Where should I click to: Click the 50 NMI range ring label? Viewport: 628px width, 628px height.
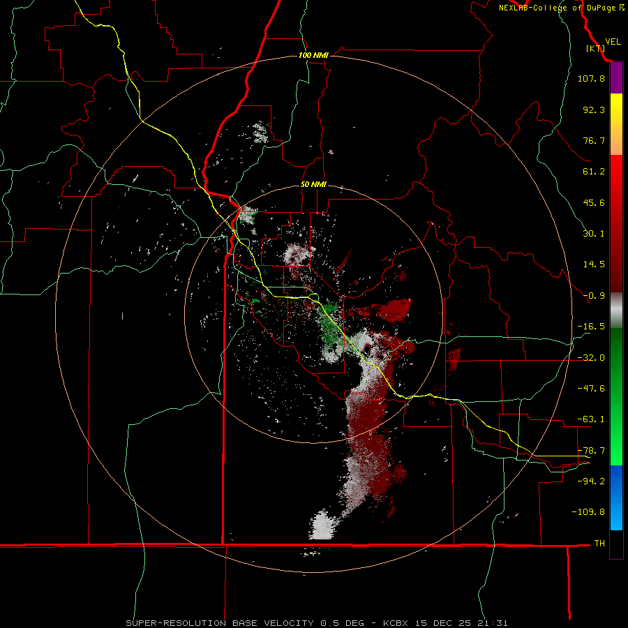click(x=313, y=185)
